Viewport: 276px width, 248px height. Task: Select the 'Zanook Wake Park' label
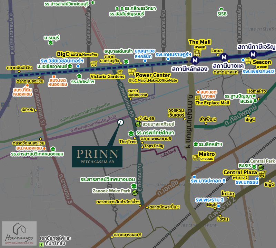[x=111, y=191]
